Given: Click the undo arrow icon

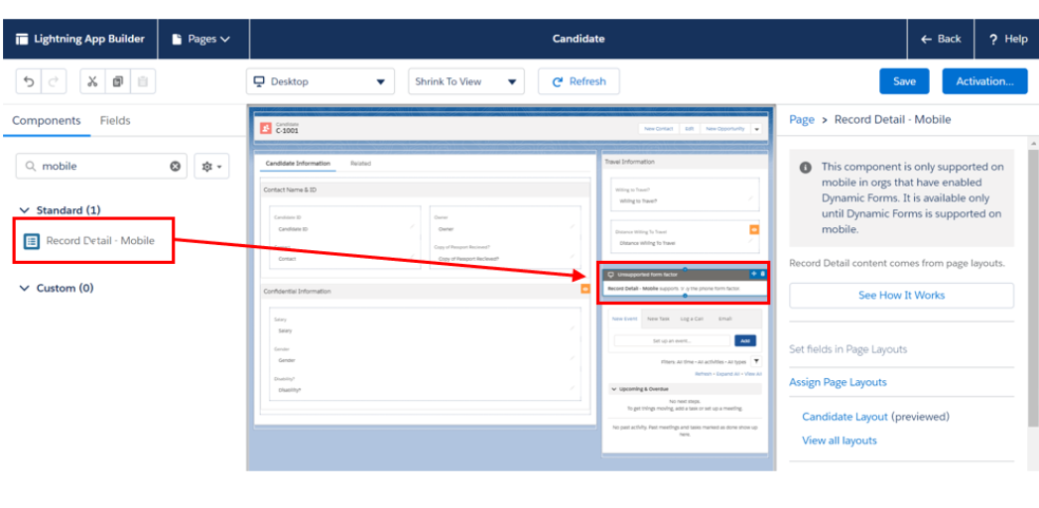Looking at the screenshot, I should pyautogui.click(x=29, y=81).
